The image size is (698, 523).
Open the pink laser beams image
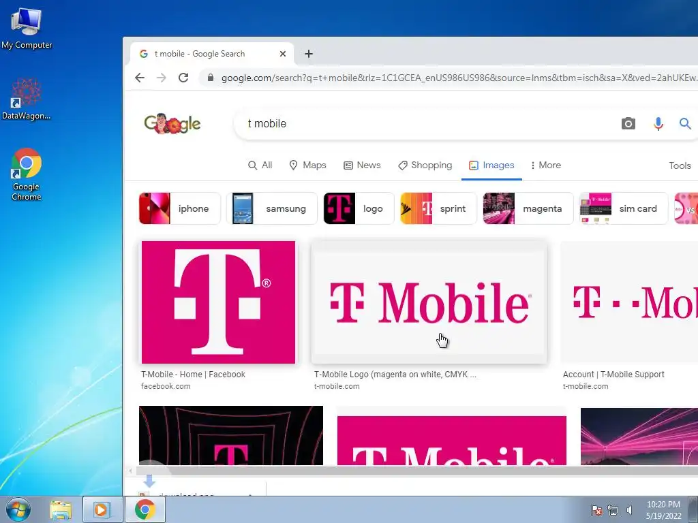[x=639, y=437]
